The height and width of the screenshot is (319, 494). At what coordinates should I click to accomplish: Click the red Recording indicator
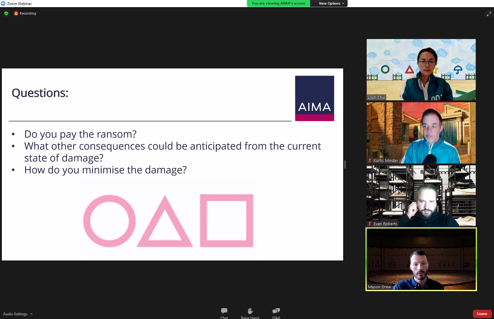pos(16,13)
